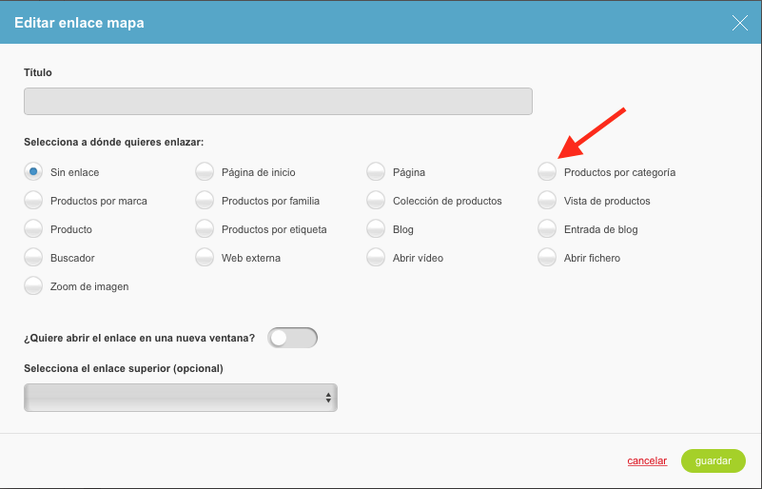This screenshot has width=762, height=489.
Task: Choose the Web externa link option
Action: click(205, 258)
